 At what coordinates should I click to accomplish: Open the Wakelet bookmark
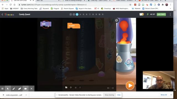tap(136, 9)
